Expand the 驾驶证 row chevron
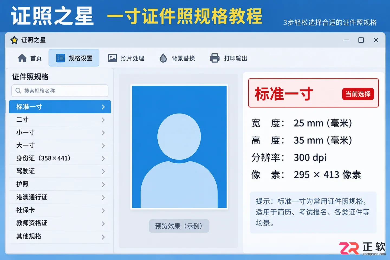Image resolution: width=390 pixels, height=260 pixels. pos(103,172)
